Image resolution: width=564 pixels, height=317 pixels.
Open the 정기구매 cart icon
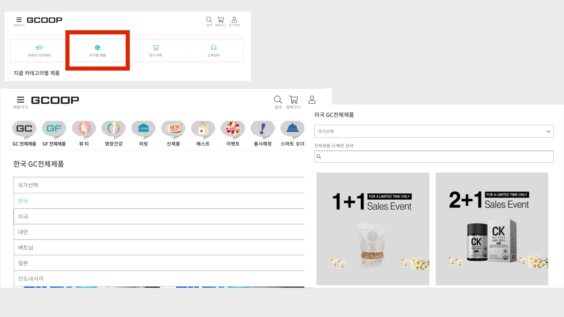tap(155, 48)
